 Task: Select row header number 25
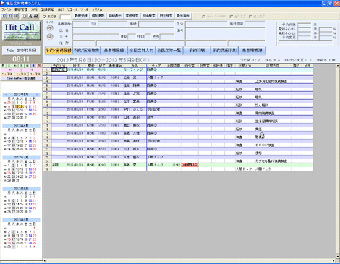[x=47, y=165]
